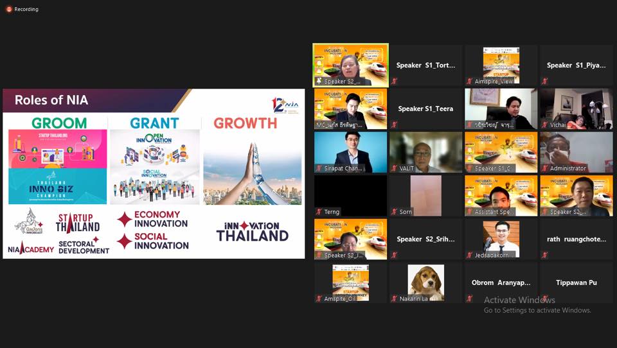Click the muted mic icon beside Vichai

click(x=544, y=125)
